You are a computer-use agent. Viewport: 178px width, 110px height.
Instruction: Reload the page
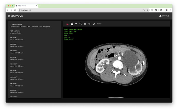click(x=15, y=10)
